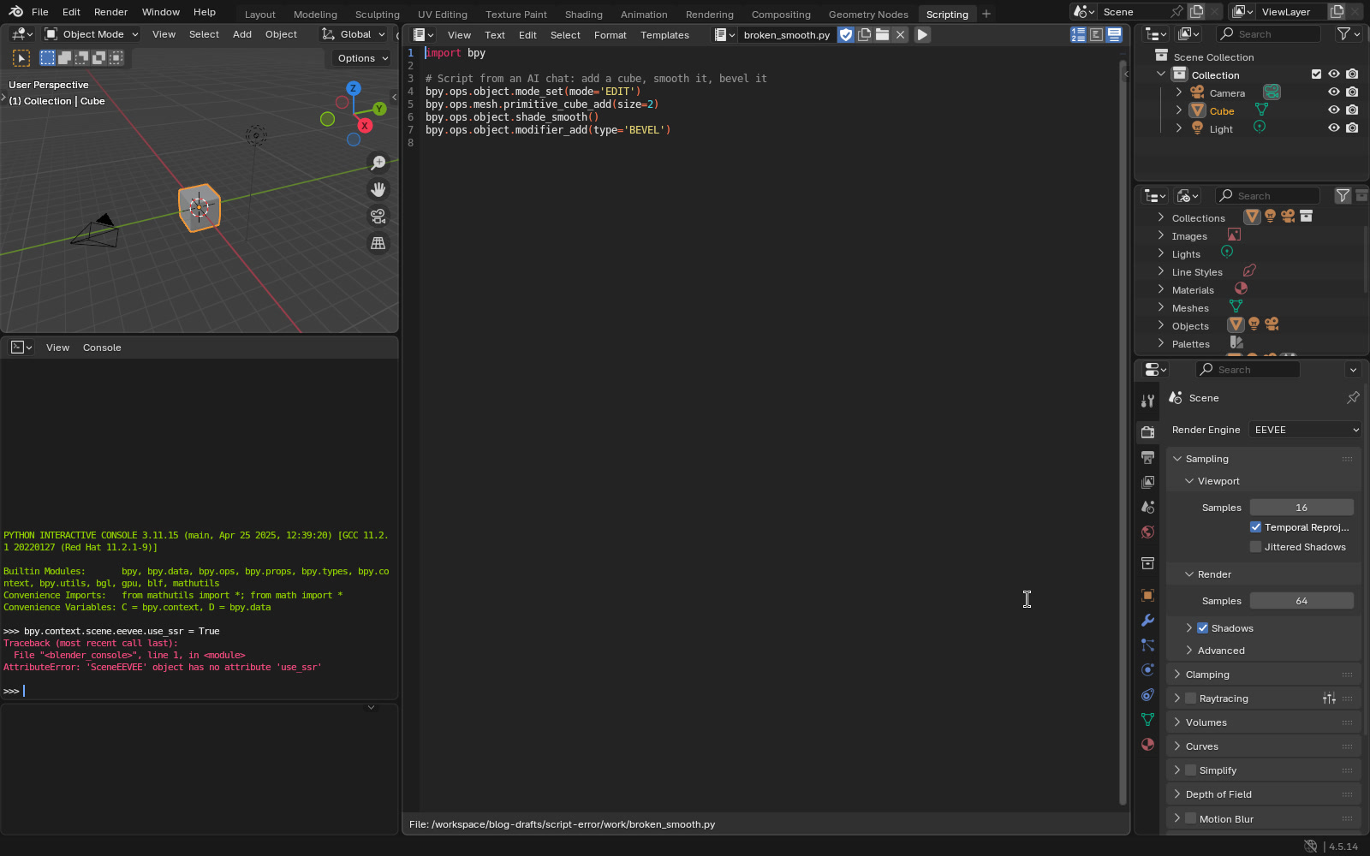Open the Tool properties tab icon
Screen dimensions: 1370x856
(x=1148, y=401)
